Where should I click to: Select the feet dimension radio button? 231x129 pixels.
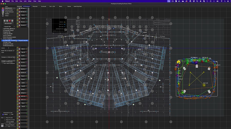click(x=10, y=114)
